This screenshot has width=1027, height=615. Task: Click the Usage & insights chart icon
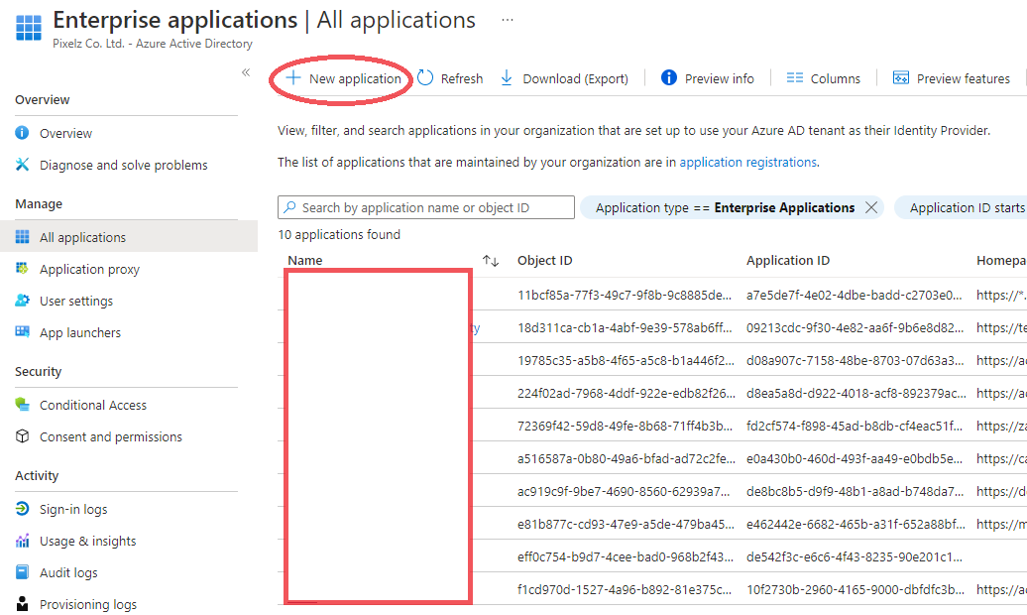tap(22, 541)
